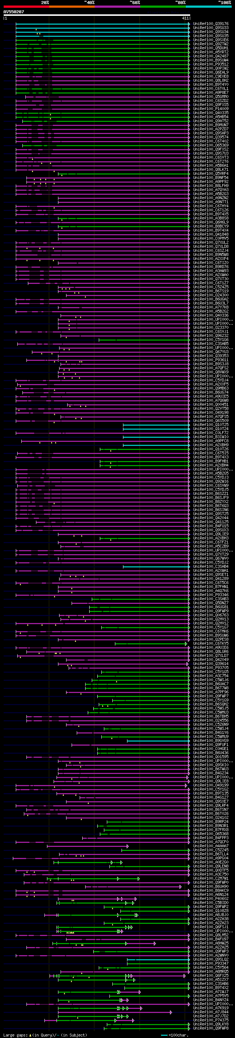This screenshot has width=235, height=1038.
Task: Select the UniRef100_B9FHB1 entry
Action: pyautogui.click(x=211, y=461)
